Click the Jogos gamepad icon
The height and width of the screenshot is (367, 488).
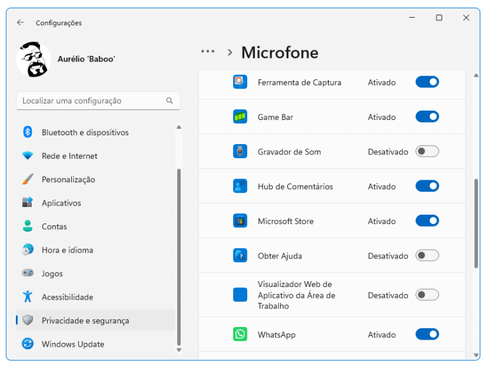point(28,273)
